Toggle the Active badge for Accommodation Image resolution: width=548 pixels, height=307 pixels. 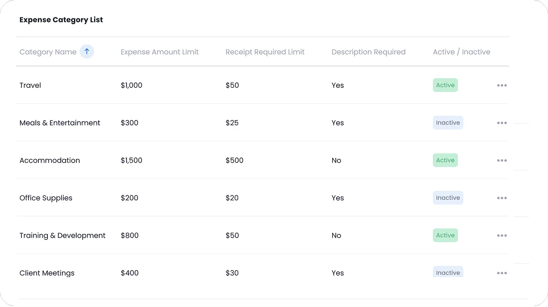tap(445, 160)
